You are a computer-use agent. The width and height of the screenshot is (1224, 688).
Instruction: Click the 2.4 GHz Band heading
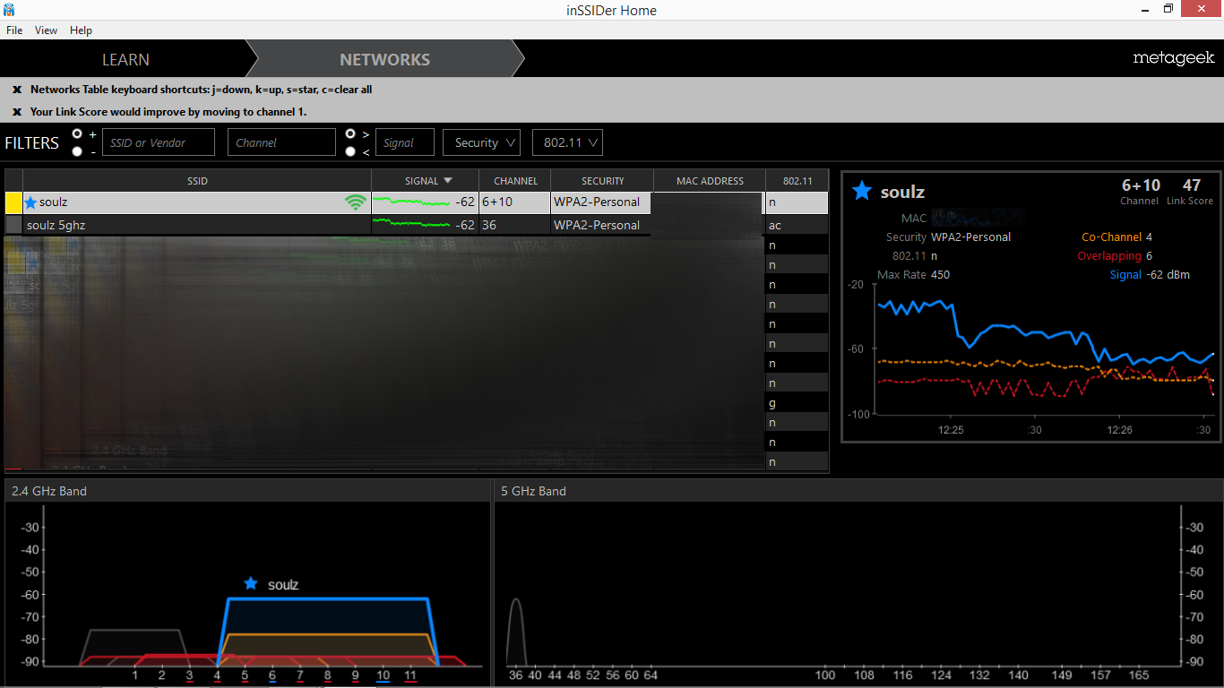(49, 491)
